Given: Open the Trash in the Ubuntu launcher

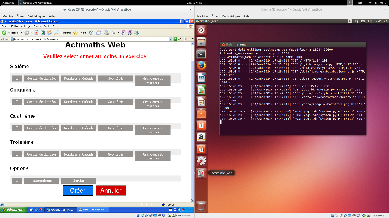Looking at the screenshot, I should tap(201, 206).
